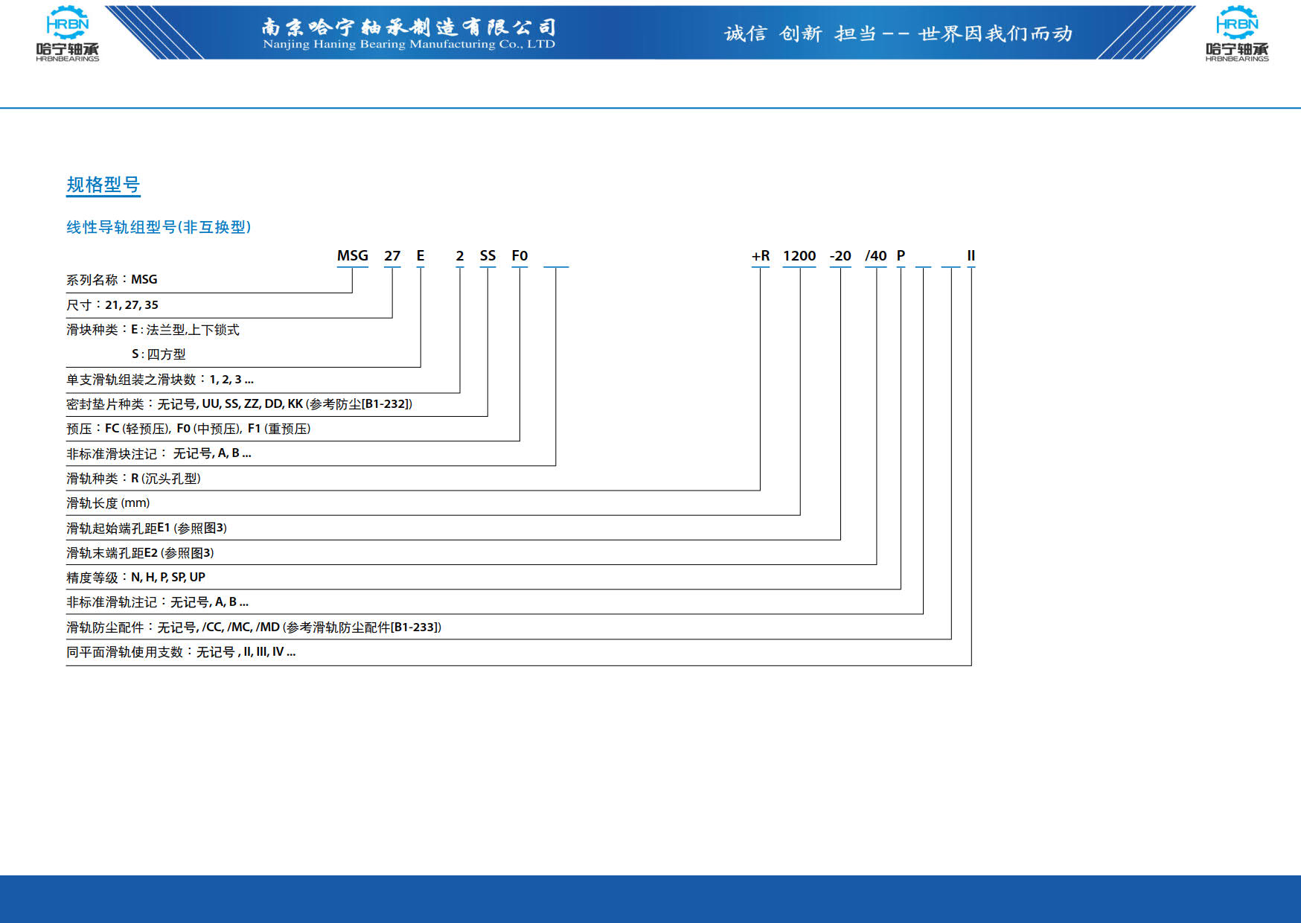This screenshot has width=1301, height=923.
Task: Select the '27' size code segment
Action: pyautogui.click(x=392, y=256)
